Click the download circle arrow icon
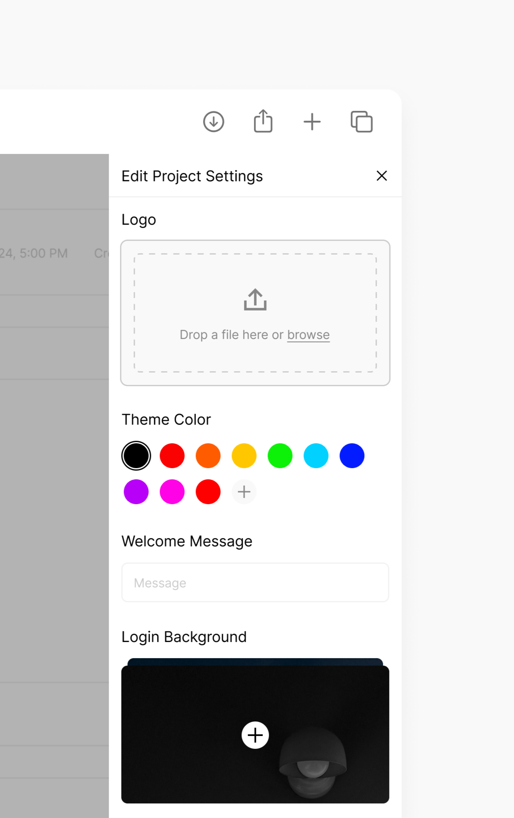Viewport: 514px width, 818px height. click(214, 122)
